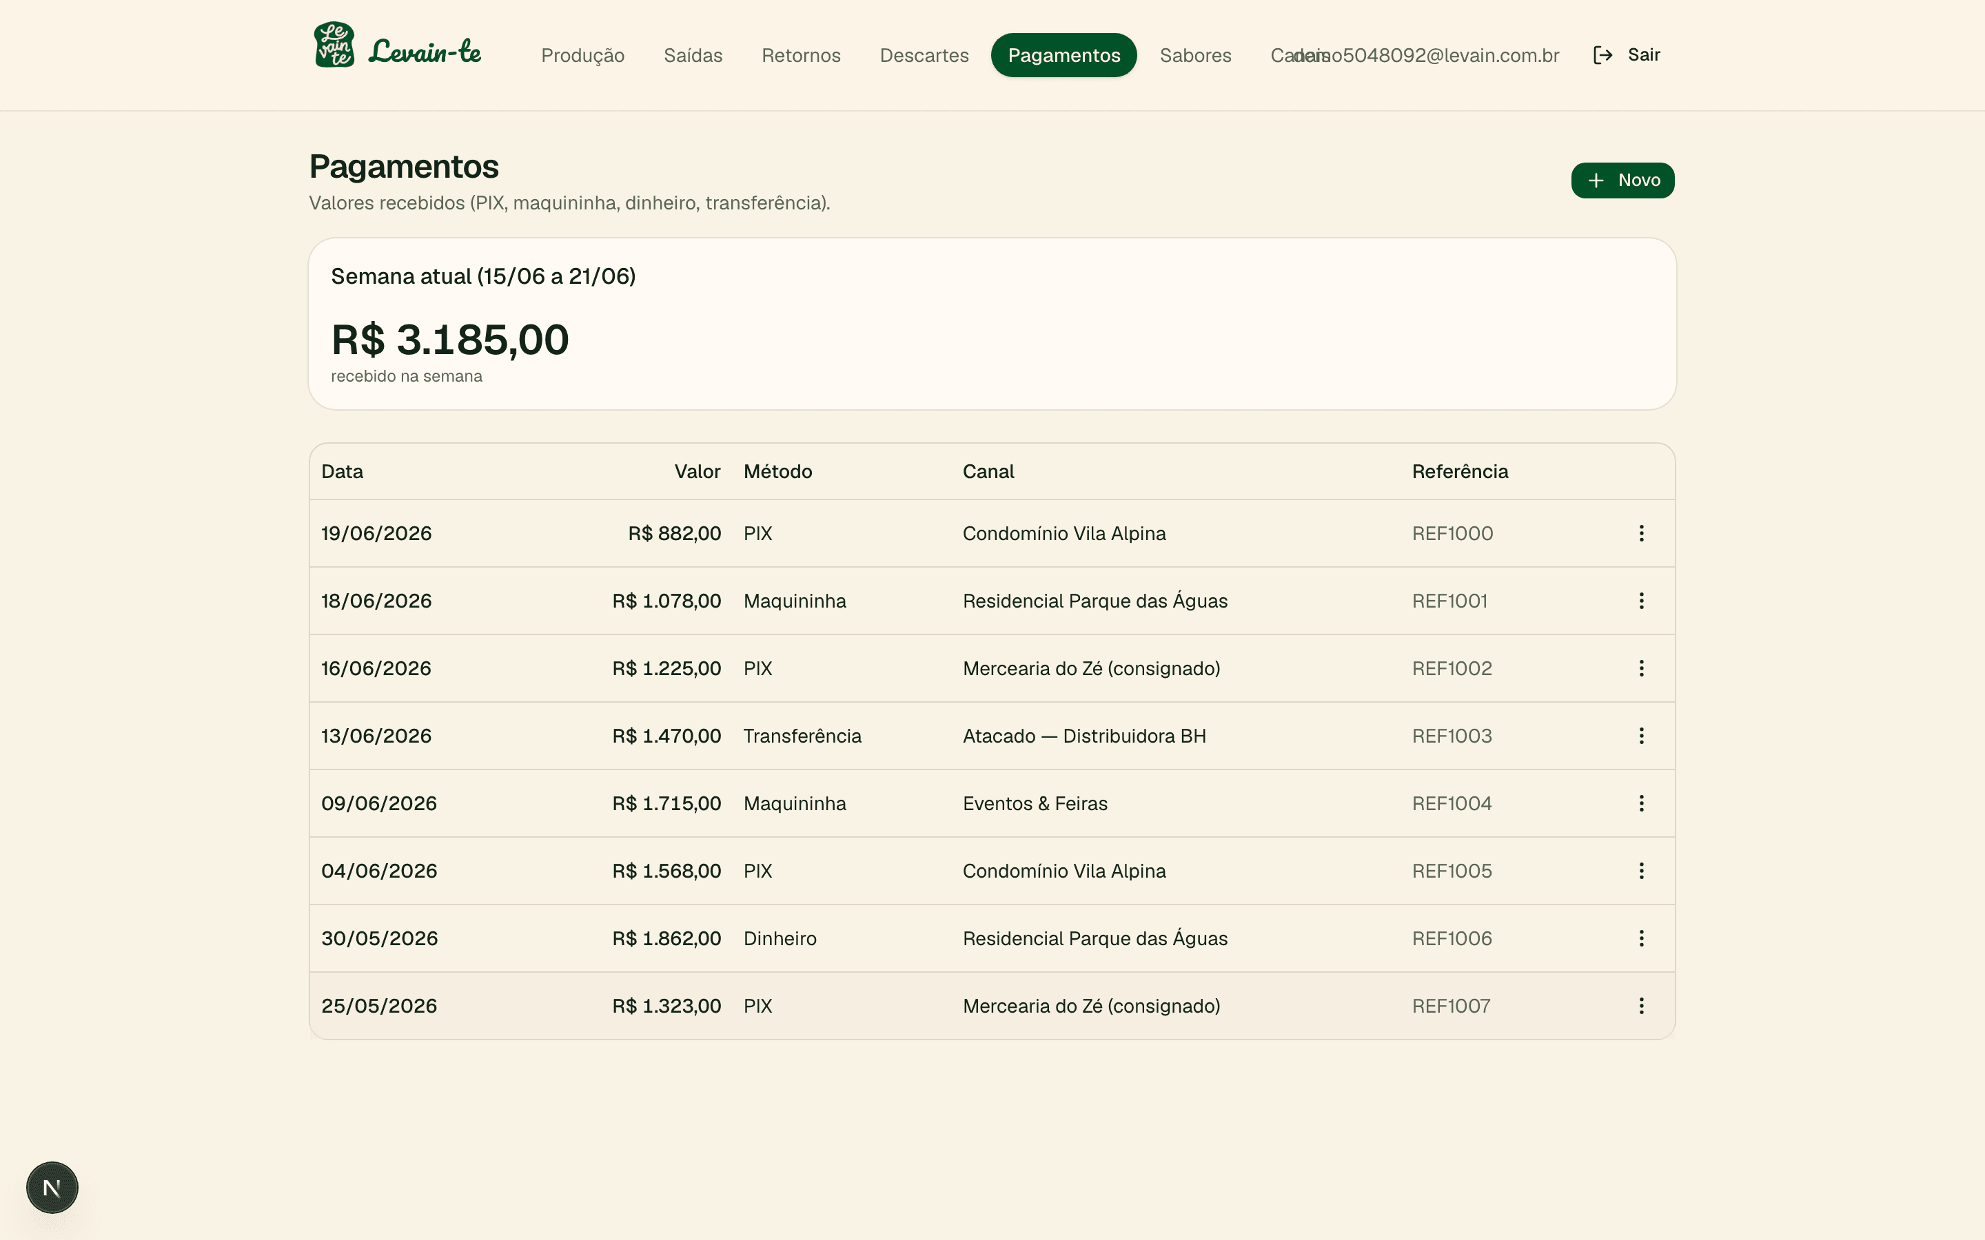This screenshot has width=1985, height=1240.
Task: Click the active Pagamentos tab
Action: pos(1064,55)
